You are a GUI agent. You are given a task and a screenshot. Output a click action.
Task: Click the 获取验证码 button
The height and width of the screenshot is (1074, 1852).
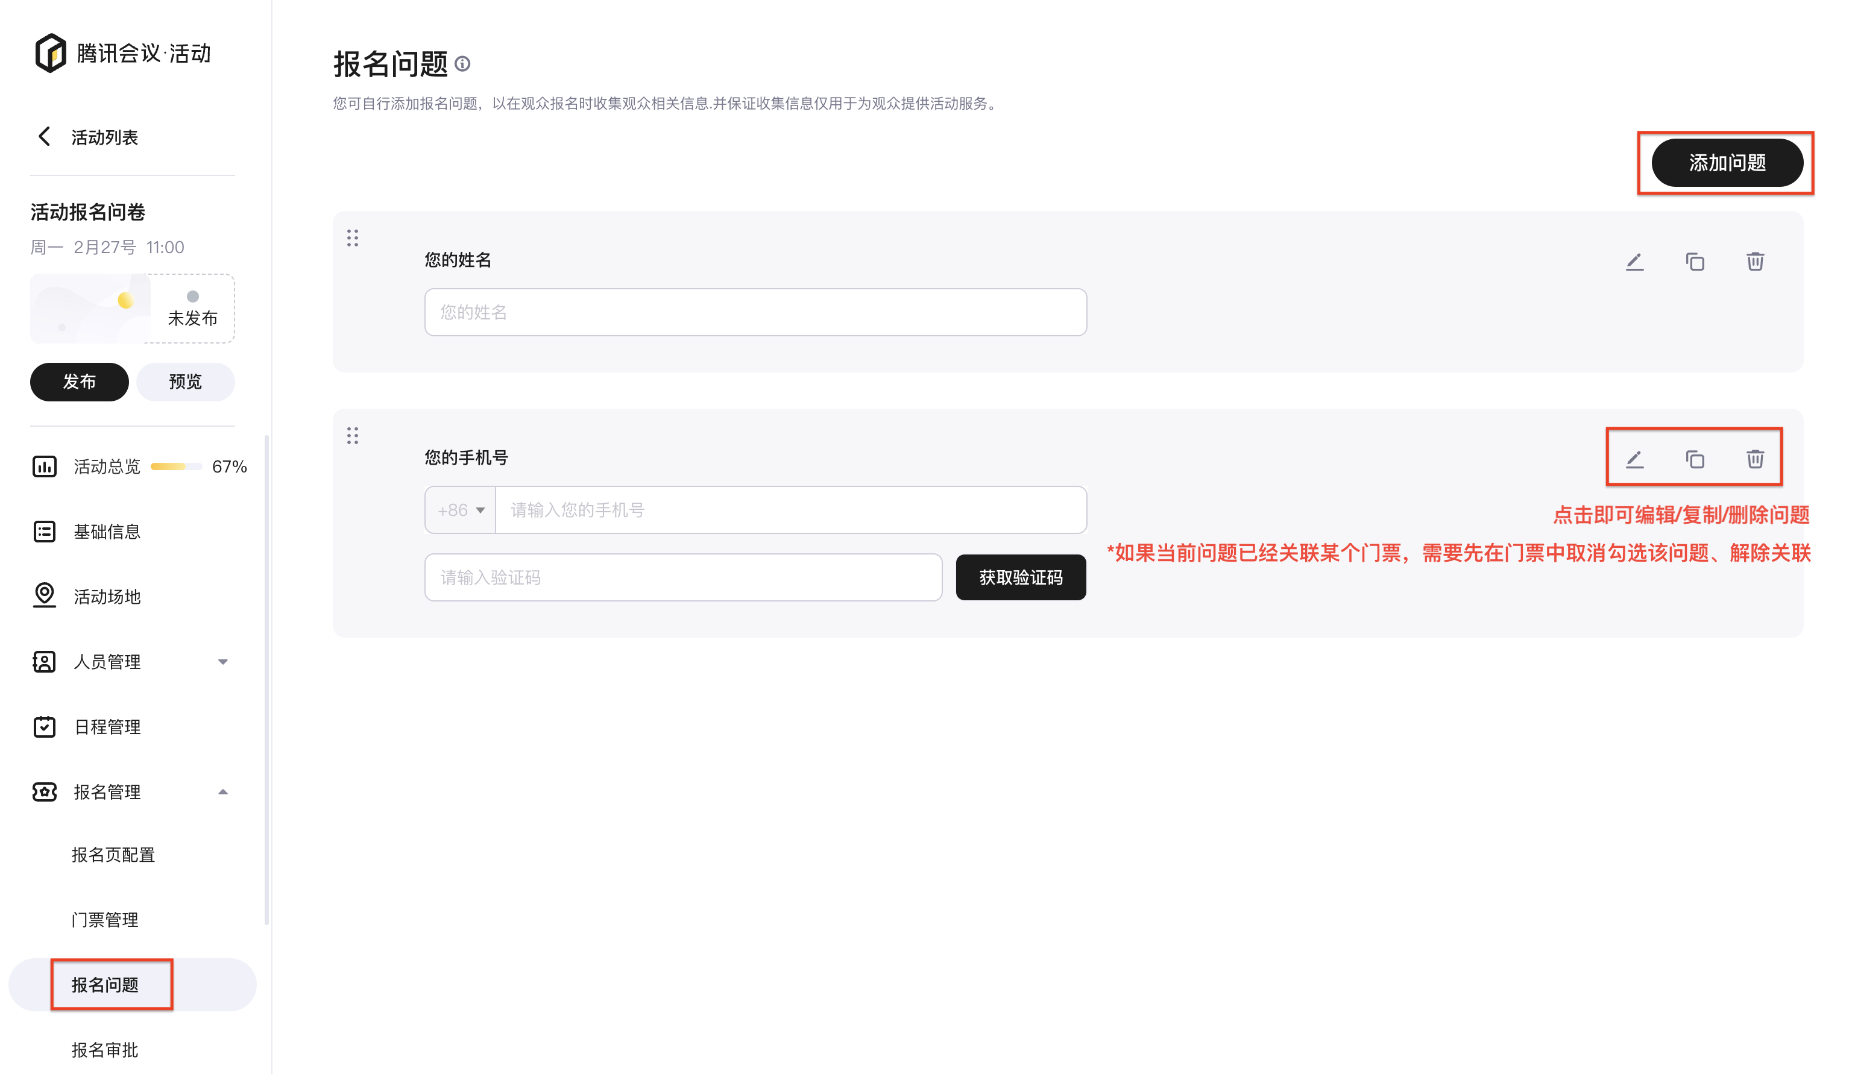pos(1021,577)
